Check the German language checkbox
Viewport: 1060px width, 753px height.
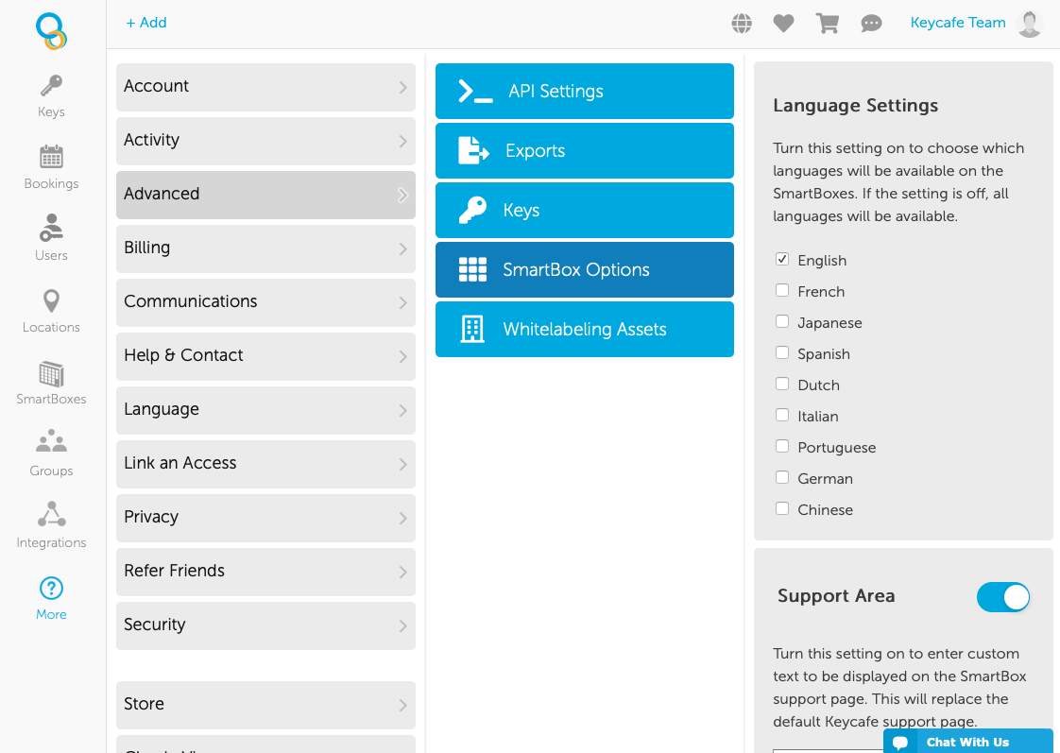pos(782,476)
